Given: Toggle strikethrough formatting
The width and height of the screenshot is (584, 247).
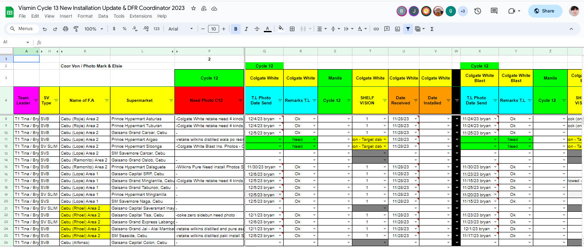Looking at the screenshot, I should [257, 29].
